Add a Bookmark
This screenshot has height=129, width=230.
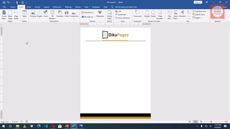121,14
